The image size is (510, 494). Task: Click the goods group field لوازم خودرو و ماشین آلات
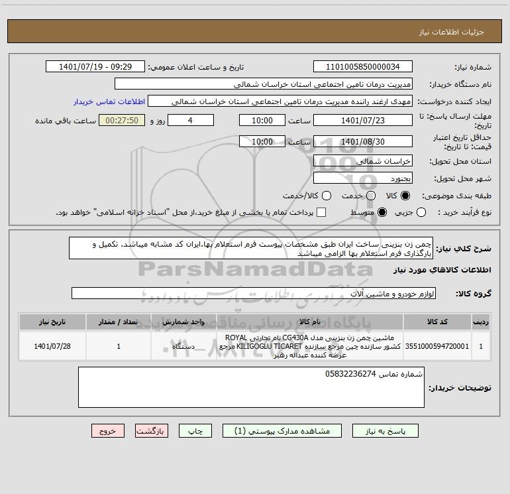point(254,293)
